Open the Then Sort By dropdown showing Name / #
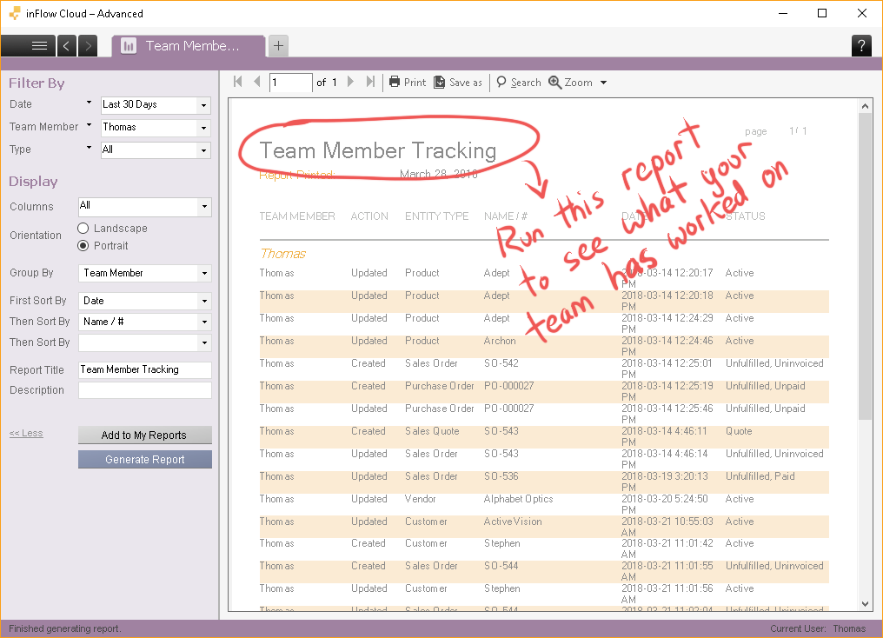Viewport: 883px width, 638px height. coord(145,322)
